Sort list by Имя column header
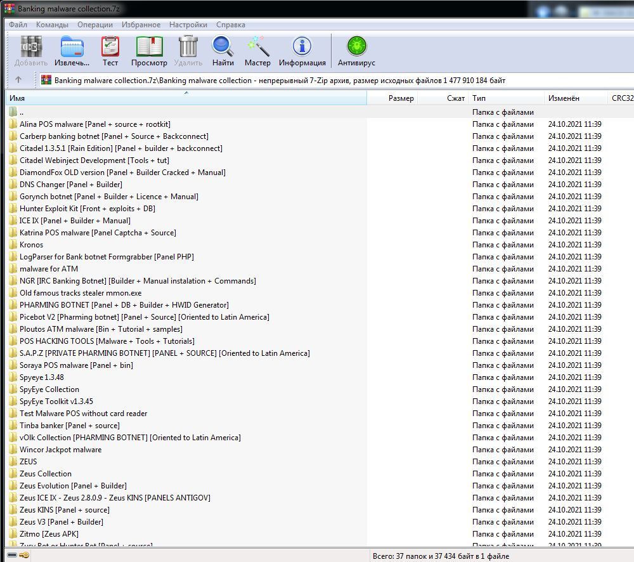The height and width of the screenshot is (562, 634). [186, 98]
